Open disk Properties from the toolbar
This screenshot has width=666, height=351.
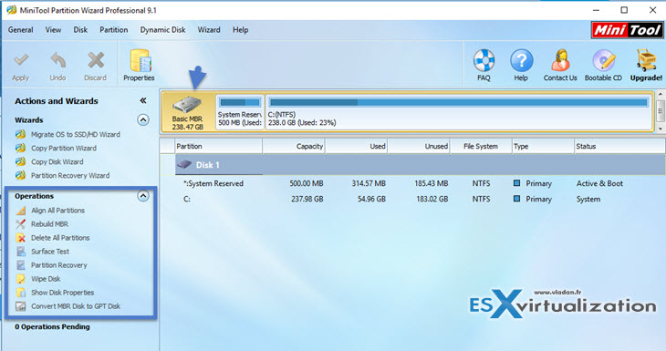(x=139, y=66)
